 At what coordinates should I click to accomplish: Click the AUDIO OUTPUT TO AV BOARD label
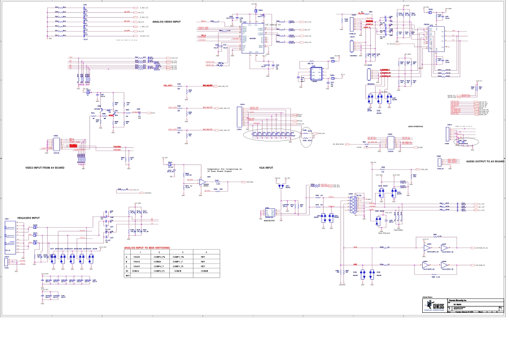pos(485,161)
